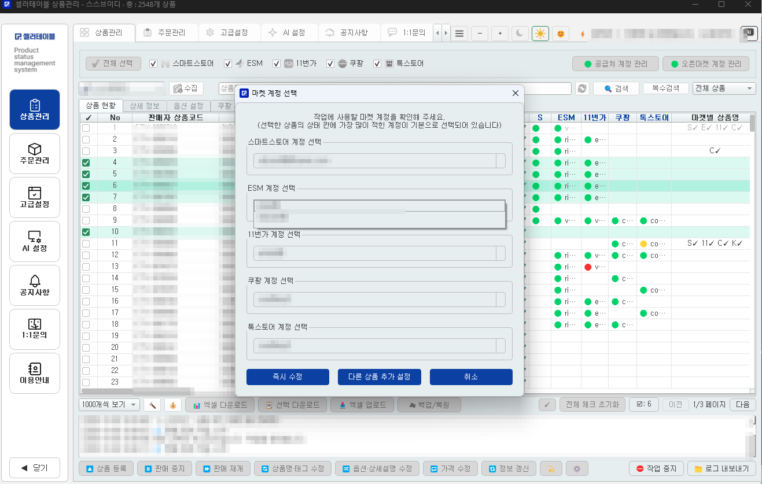Click the refresh icon beside the search field

point(582,88)
